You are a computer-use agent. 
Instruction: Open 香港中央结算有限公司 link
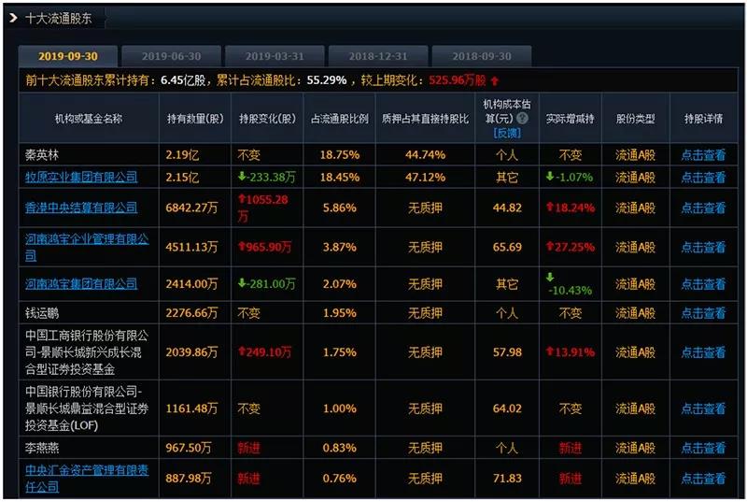point(81,208)
